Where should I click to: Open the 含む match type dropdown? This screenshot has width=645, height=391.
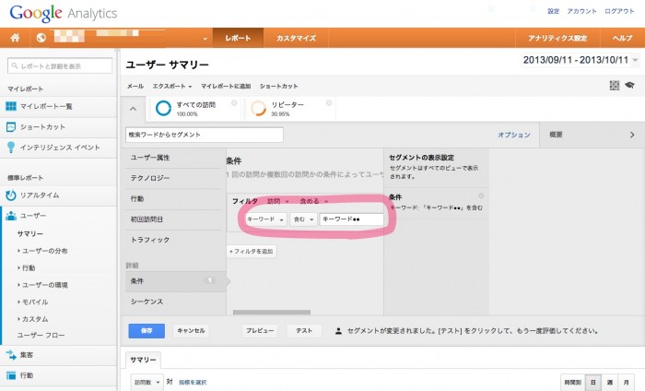(303, 219)
